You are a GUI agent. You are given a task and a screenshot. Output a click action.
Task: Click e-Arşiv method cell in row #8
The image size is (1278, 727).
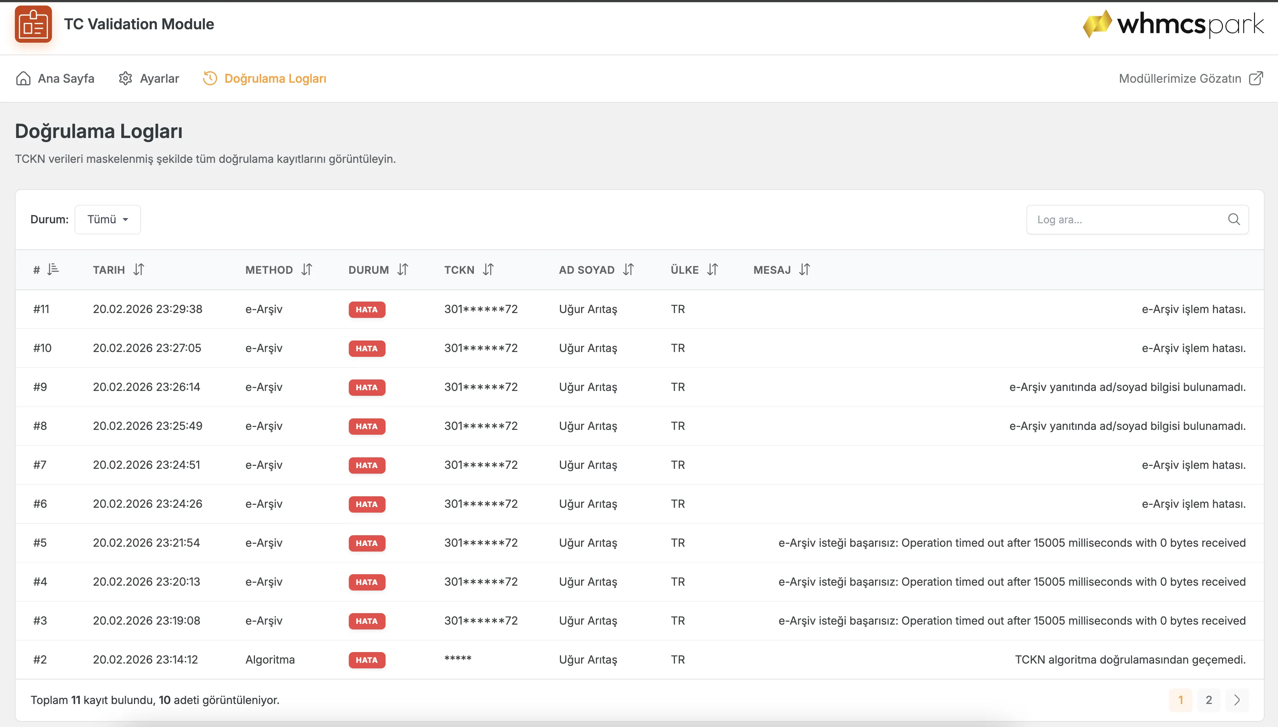coord(264,426)
